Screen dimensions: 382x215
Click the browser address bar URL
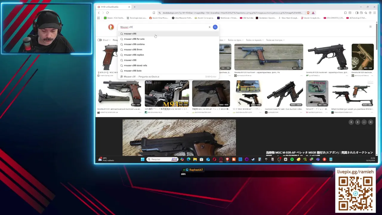coord(233,13)
